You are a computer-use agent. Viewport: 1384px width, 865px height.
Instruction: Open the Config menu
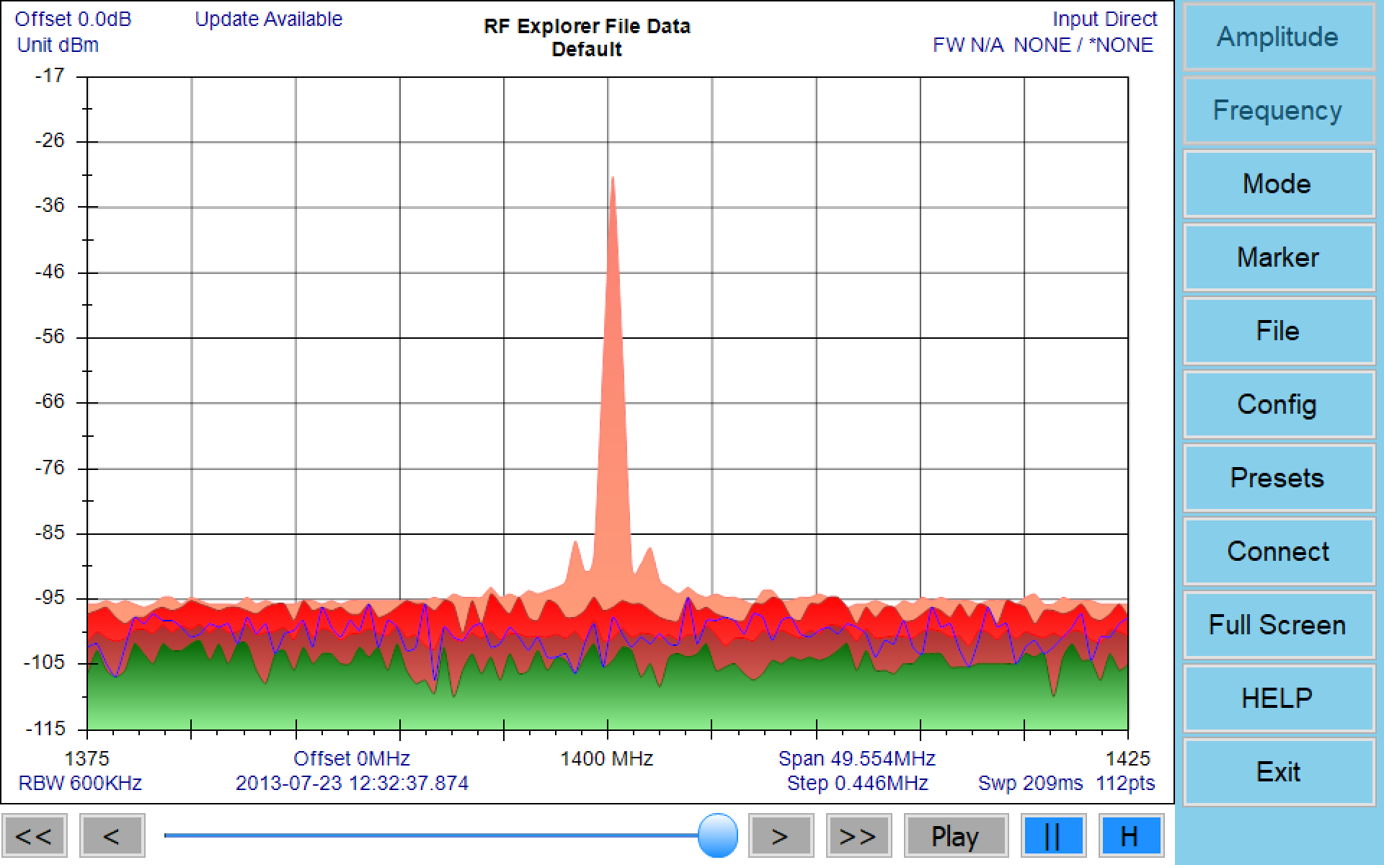coord(1278,404)
